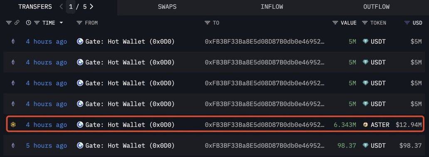Open the TOKEN column filter
The width and height of the screenshot is (429, 157).
pyautogui.click(x=365, y=23)
